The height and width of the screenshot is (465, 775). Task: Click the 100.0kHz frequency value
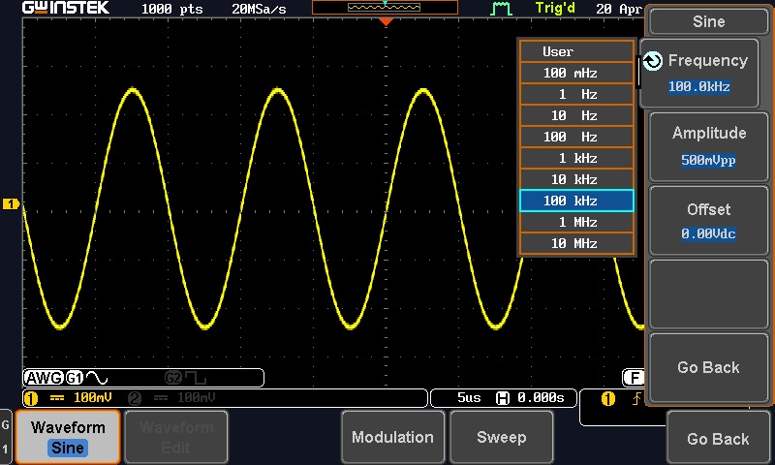(698, 86)
